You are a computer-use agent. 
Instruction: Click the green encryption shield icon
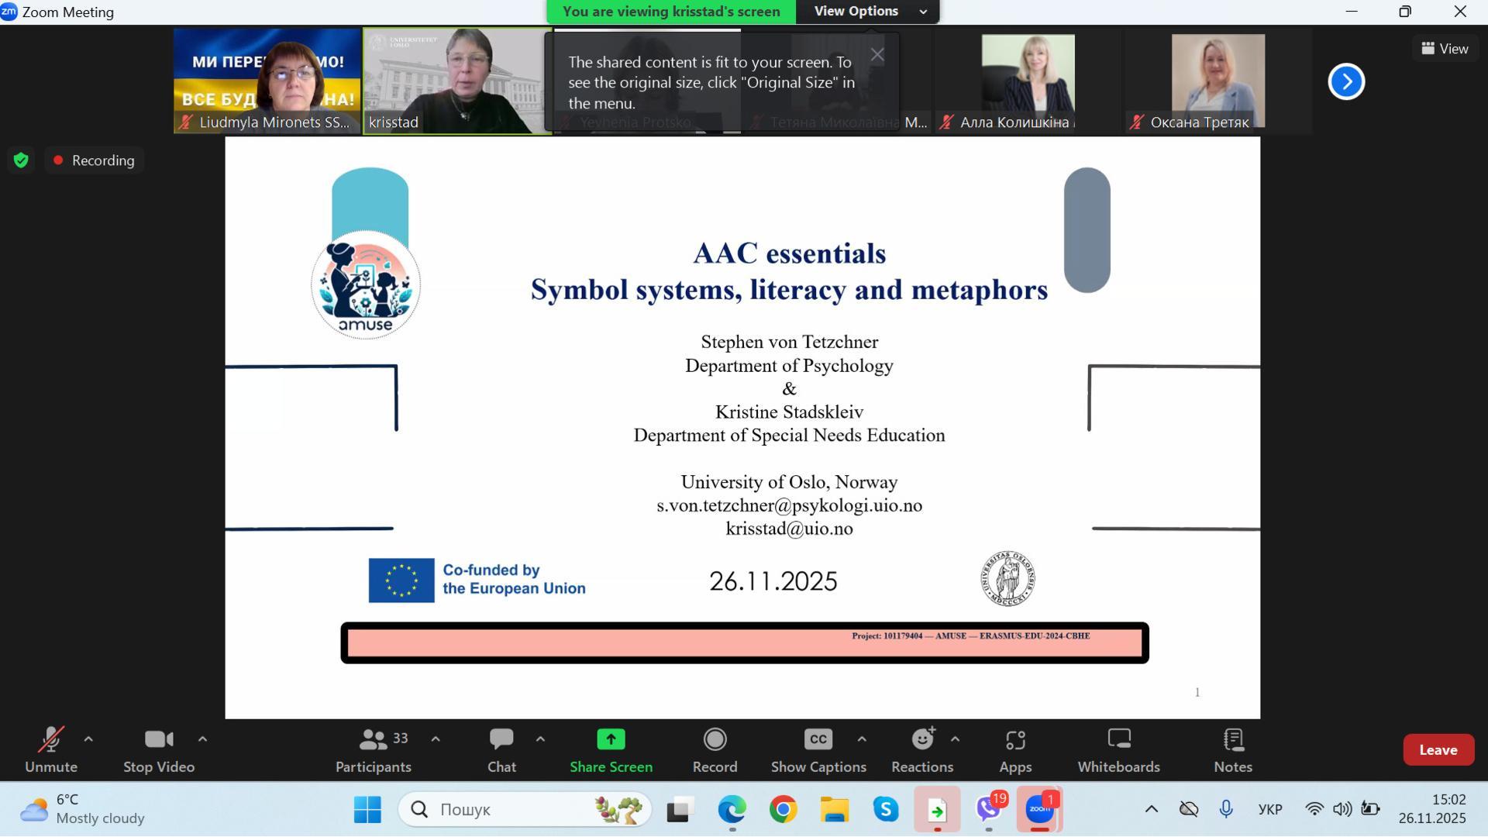click(21, 160)
